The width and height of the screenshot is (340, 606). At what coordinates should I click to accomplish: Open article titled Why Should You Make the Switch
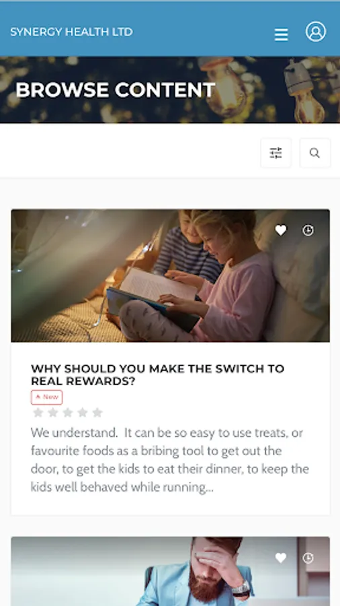coord(157,375)
